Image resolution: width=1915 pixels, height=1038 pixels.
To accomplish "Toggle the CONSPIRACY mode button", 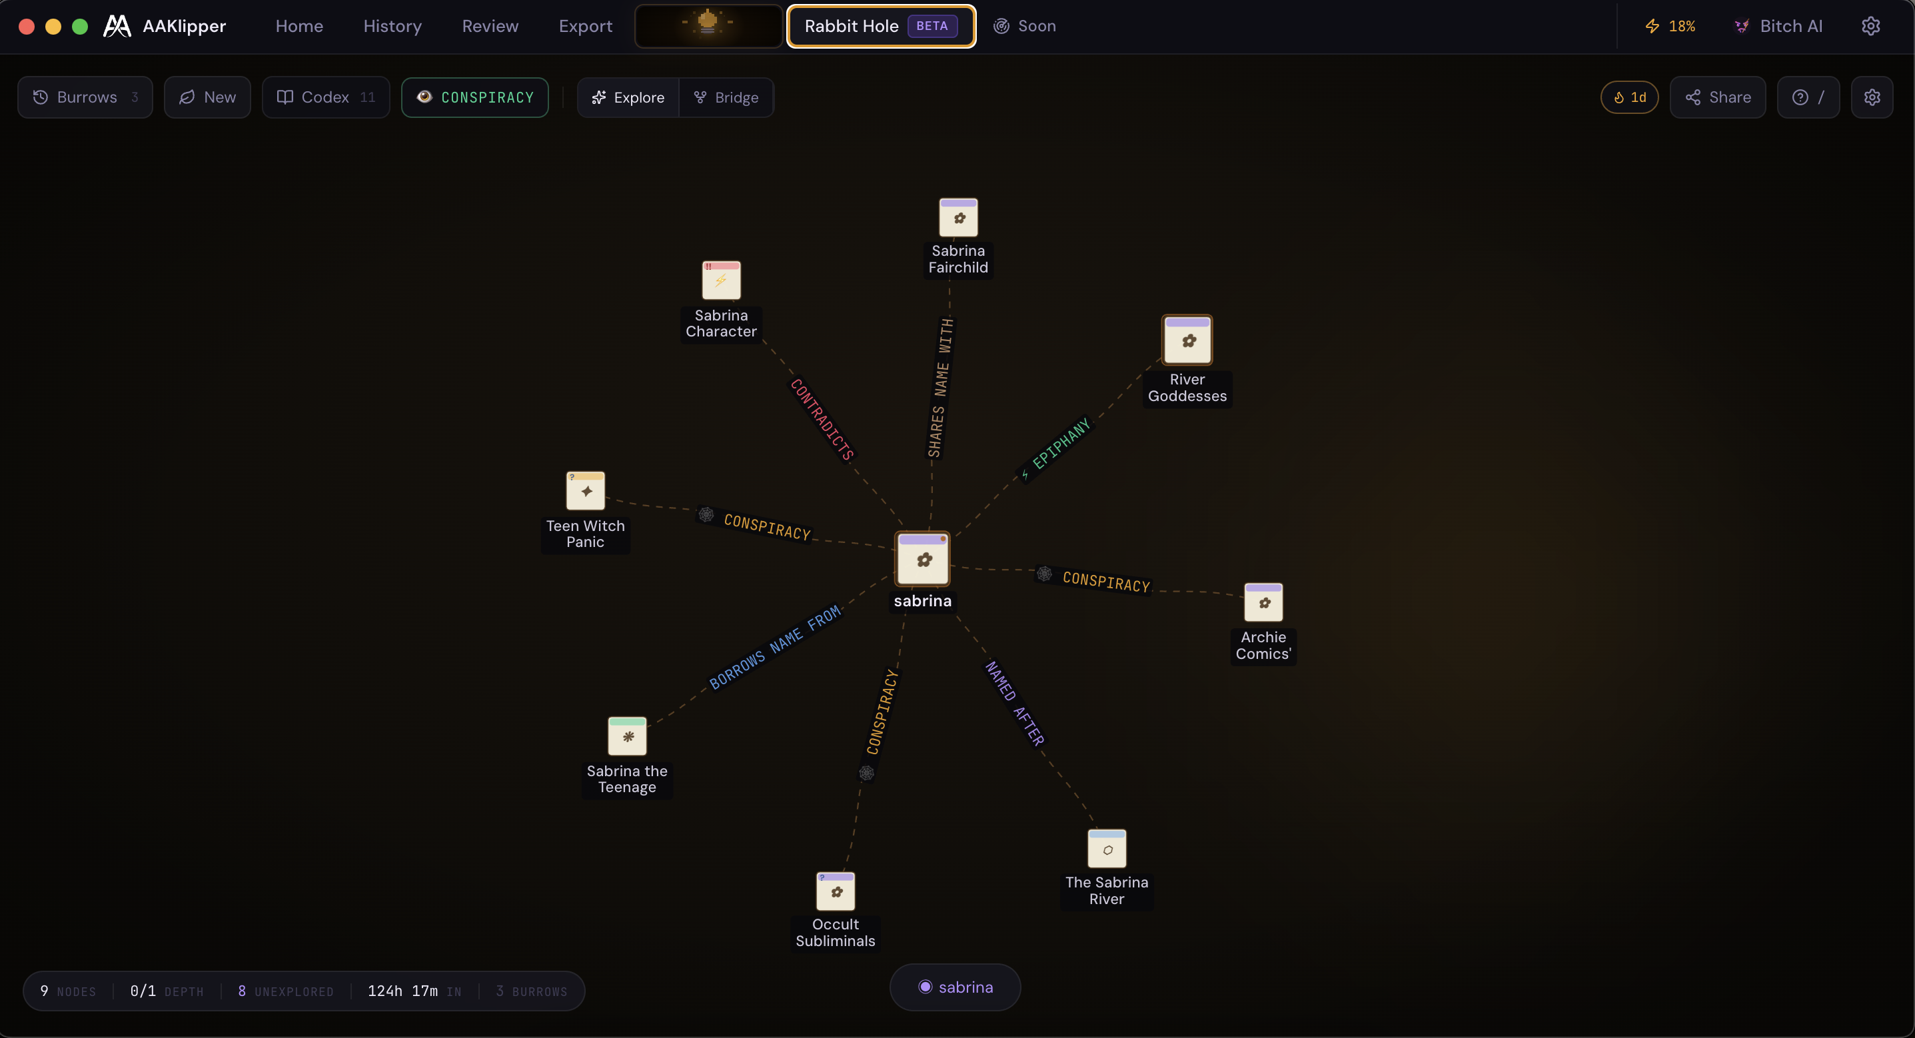I will [x=475, y=97].
